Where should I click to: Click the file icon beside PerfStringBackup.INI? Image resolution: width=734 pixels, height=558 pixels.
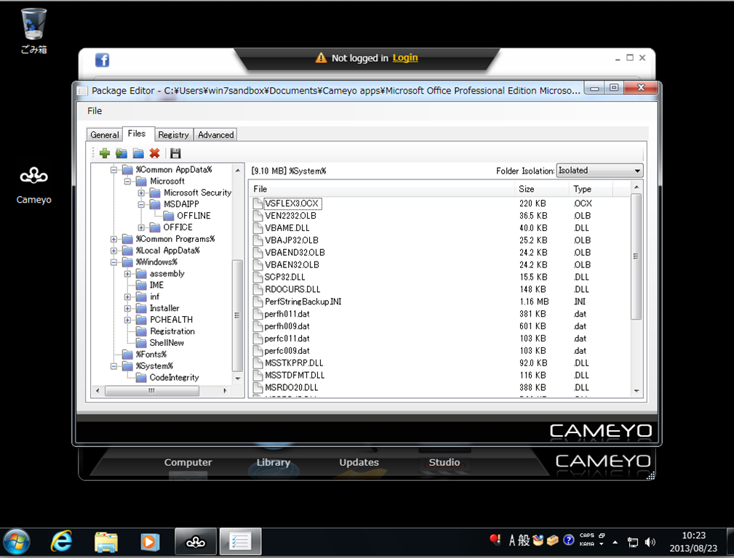(x=258, y=302)
